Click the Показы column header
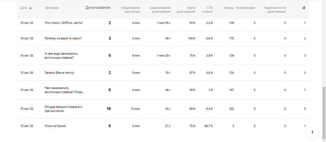 coord(228,8)
